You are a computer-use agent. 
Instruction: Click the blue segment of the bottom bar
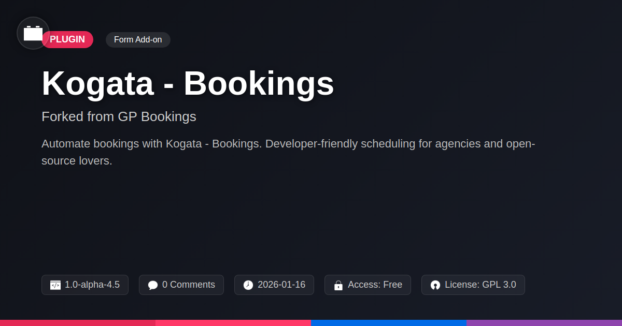point(389,322)
